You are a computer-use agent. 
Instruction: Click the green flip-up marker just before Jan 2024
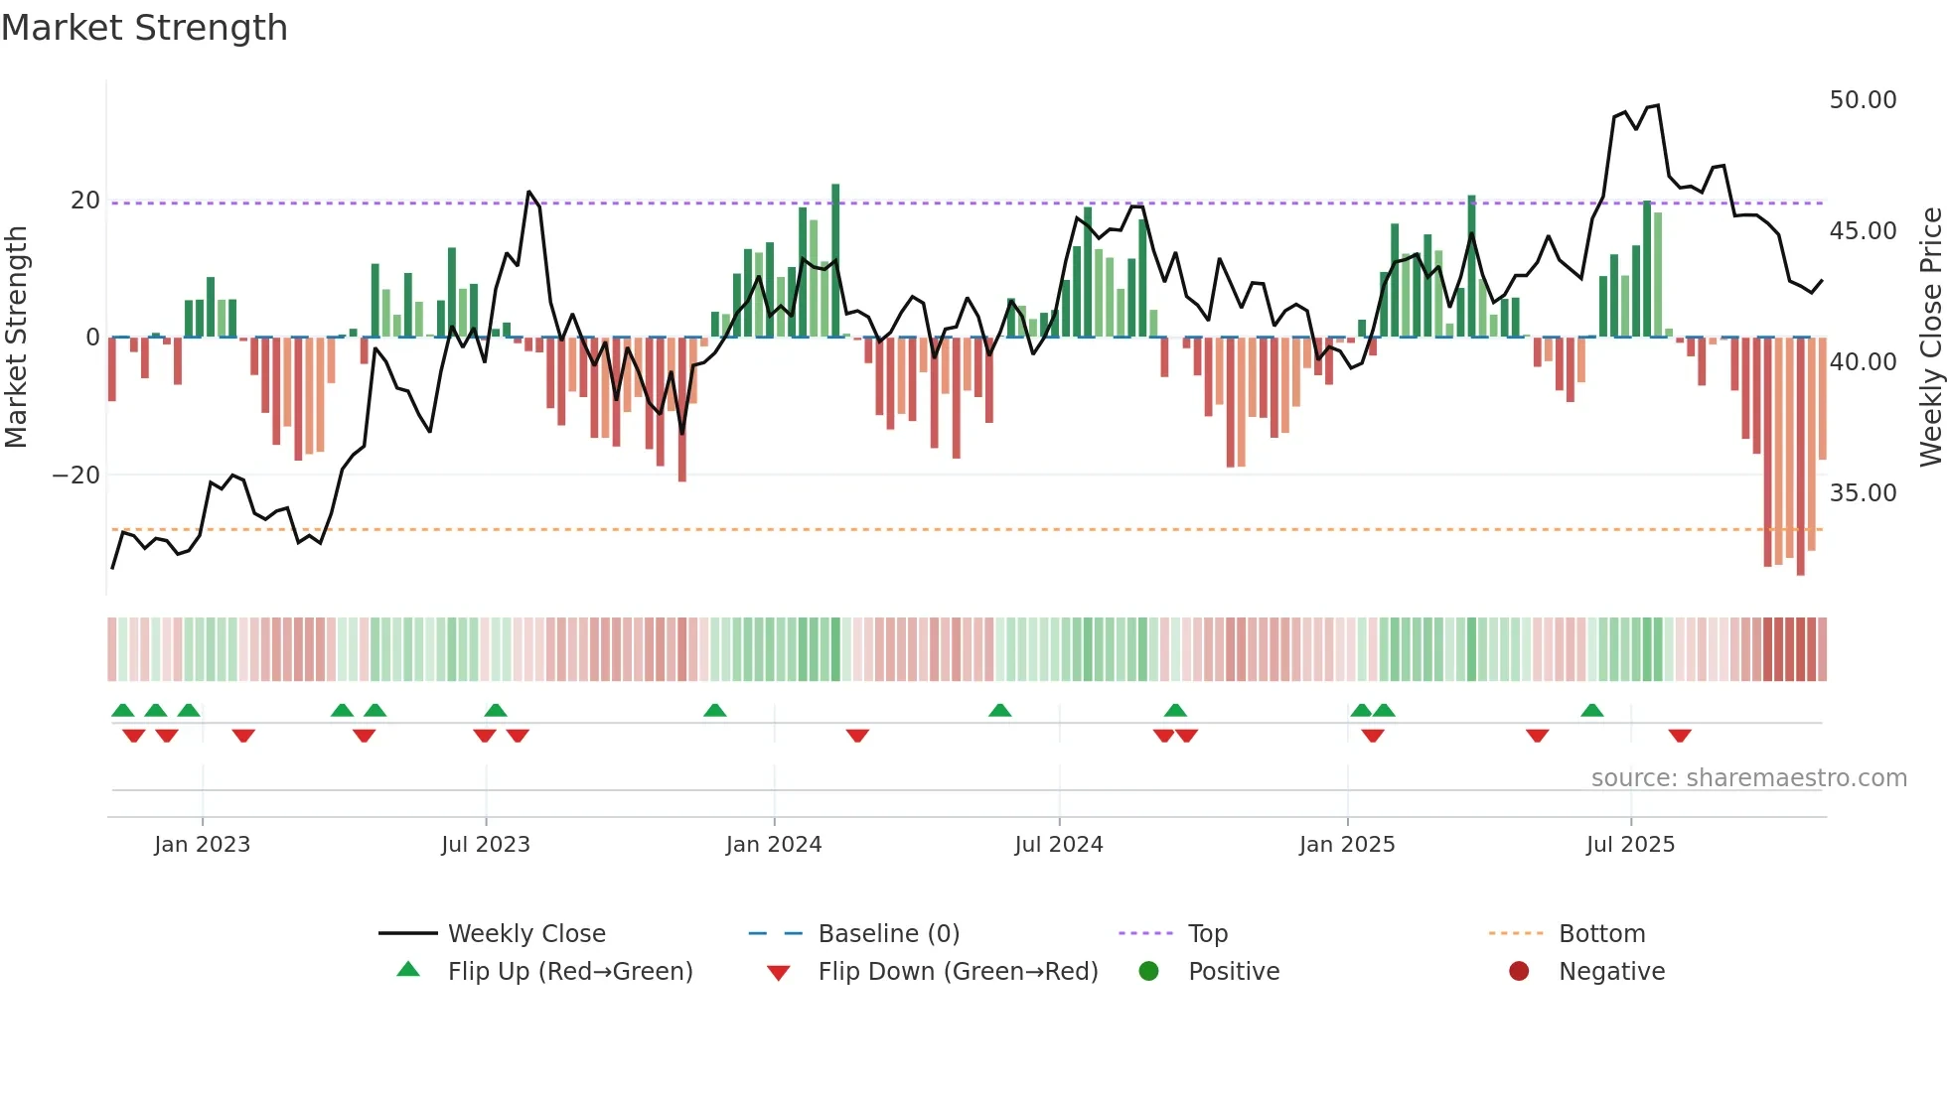715,710
